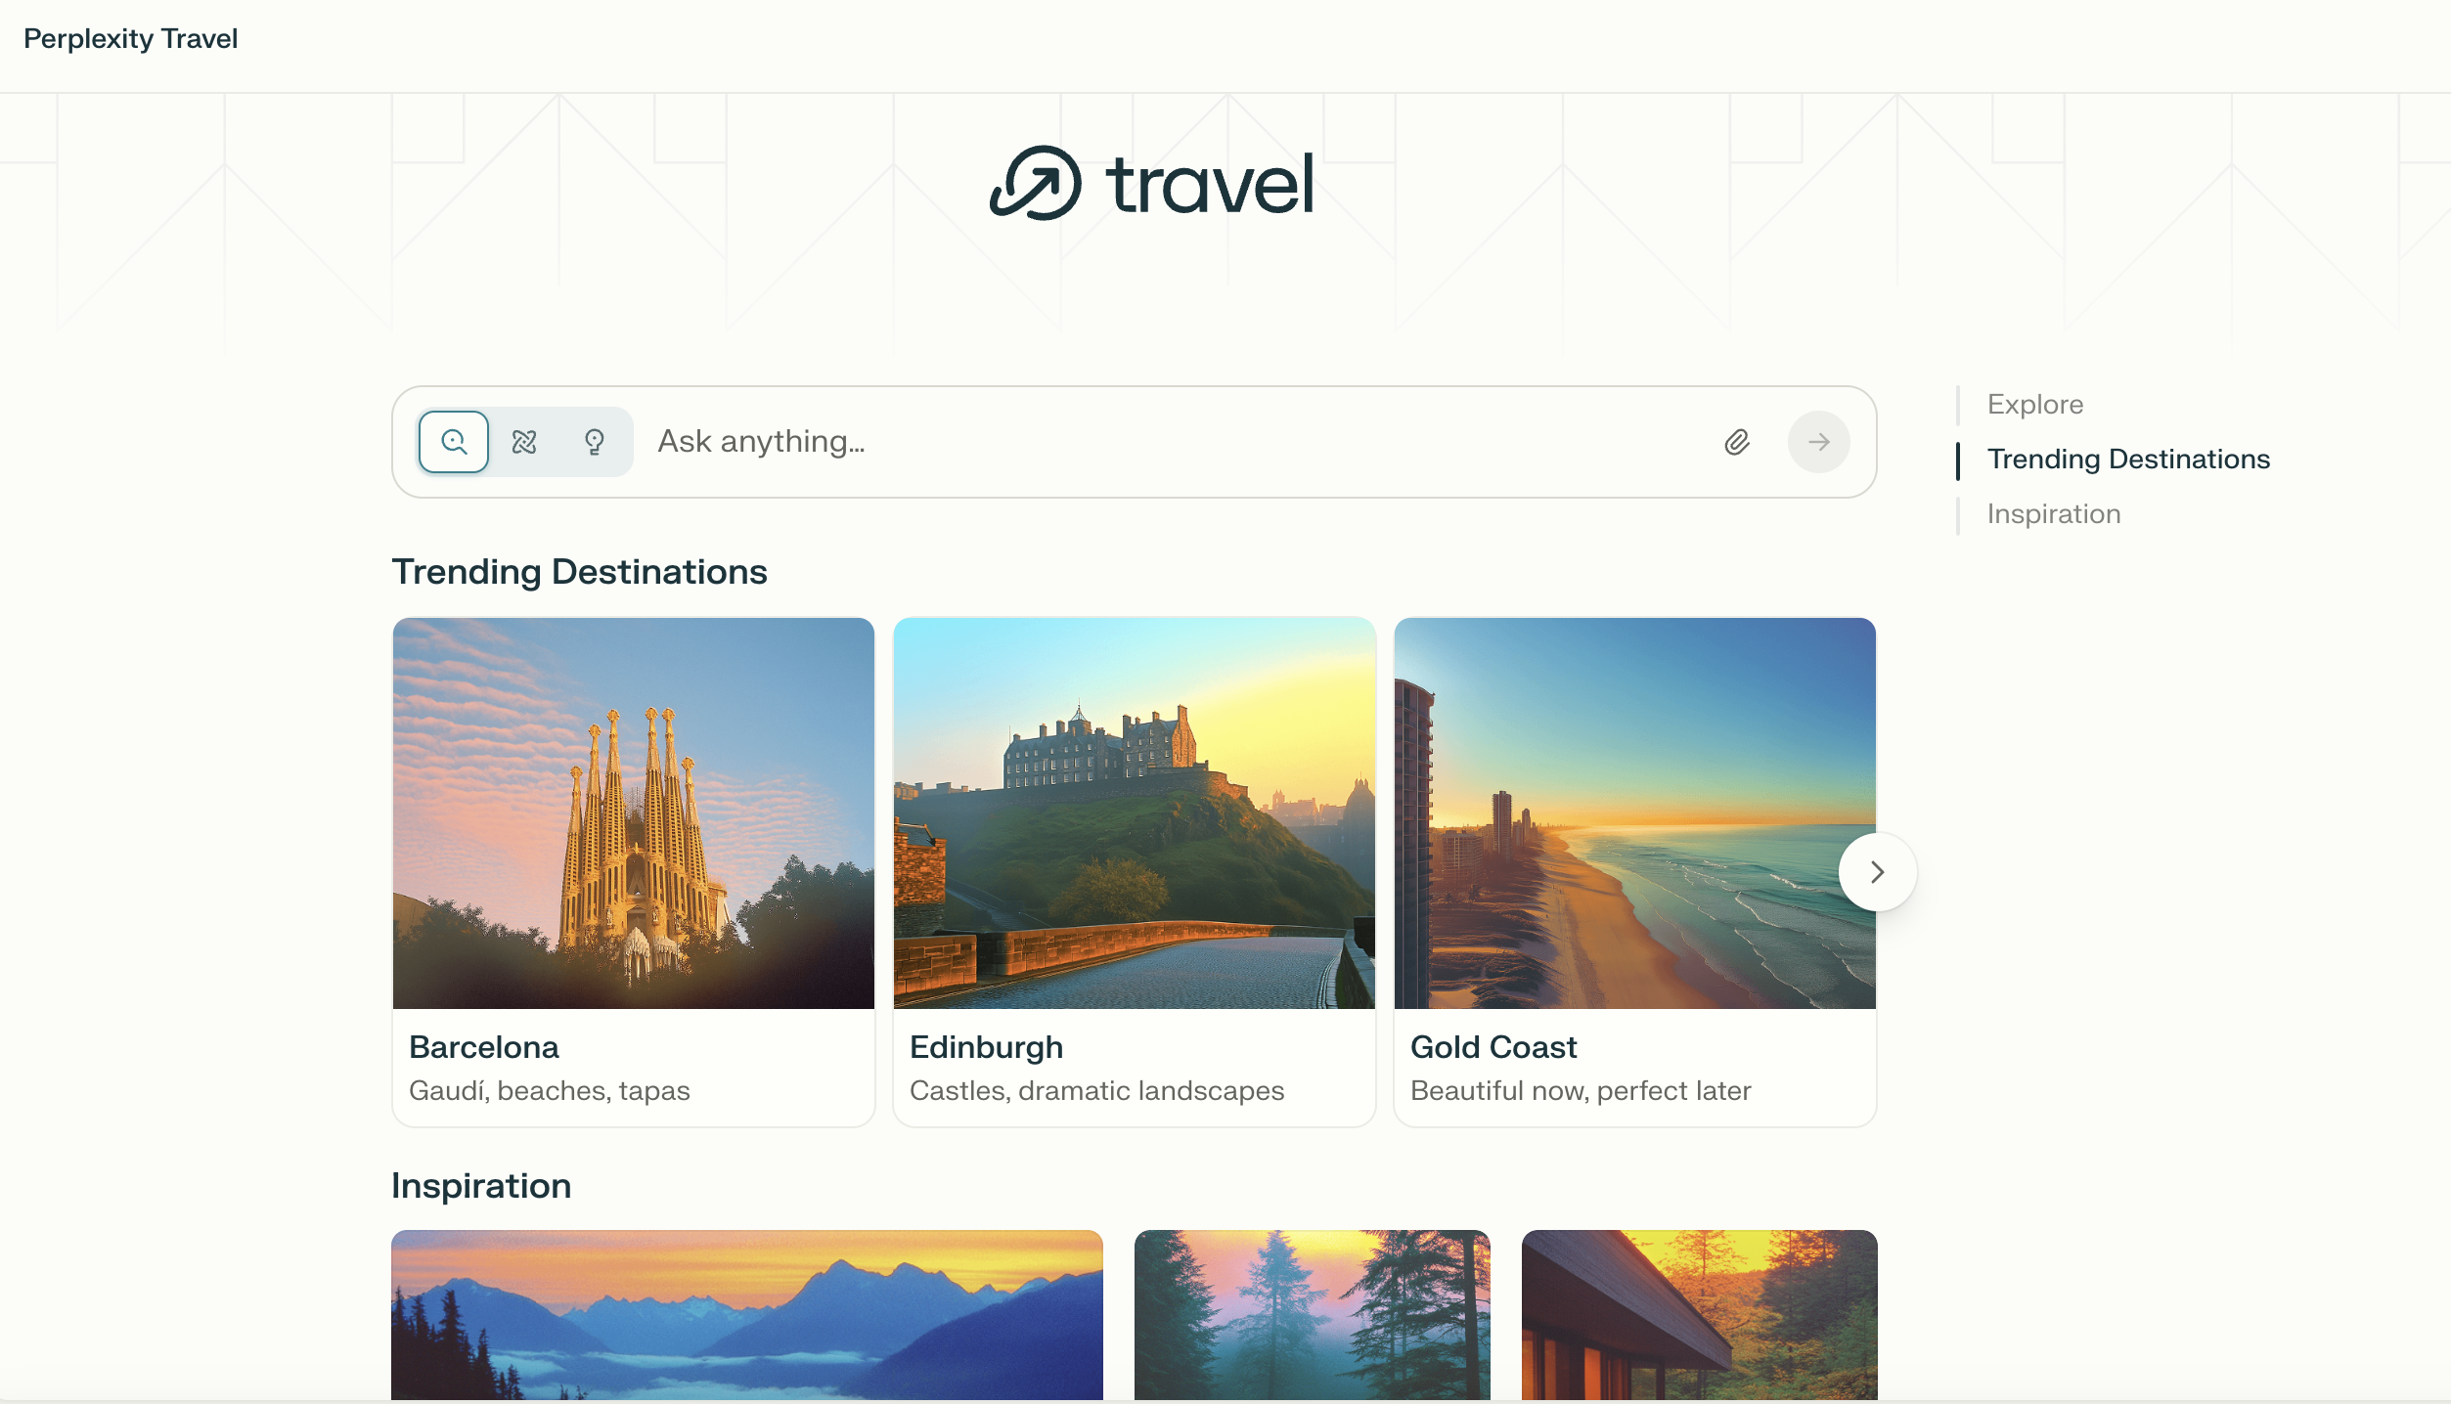The height and width of the screenshot is (1404, 2451).
Task: Open the Barcelona destination image
Action: 634,812
